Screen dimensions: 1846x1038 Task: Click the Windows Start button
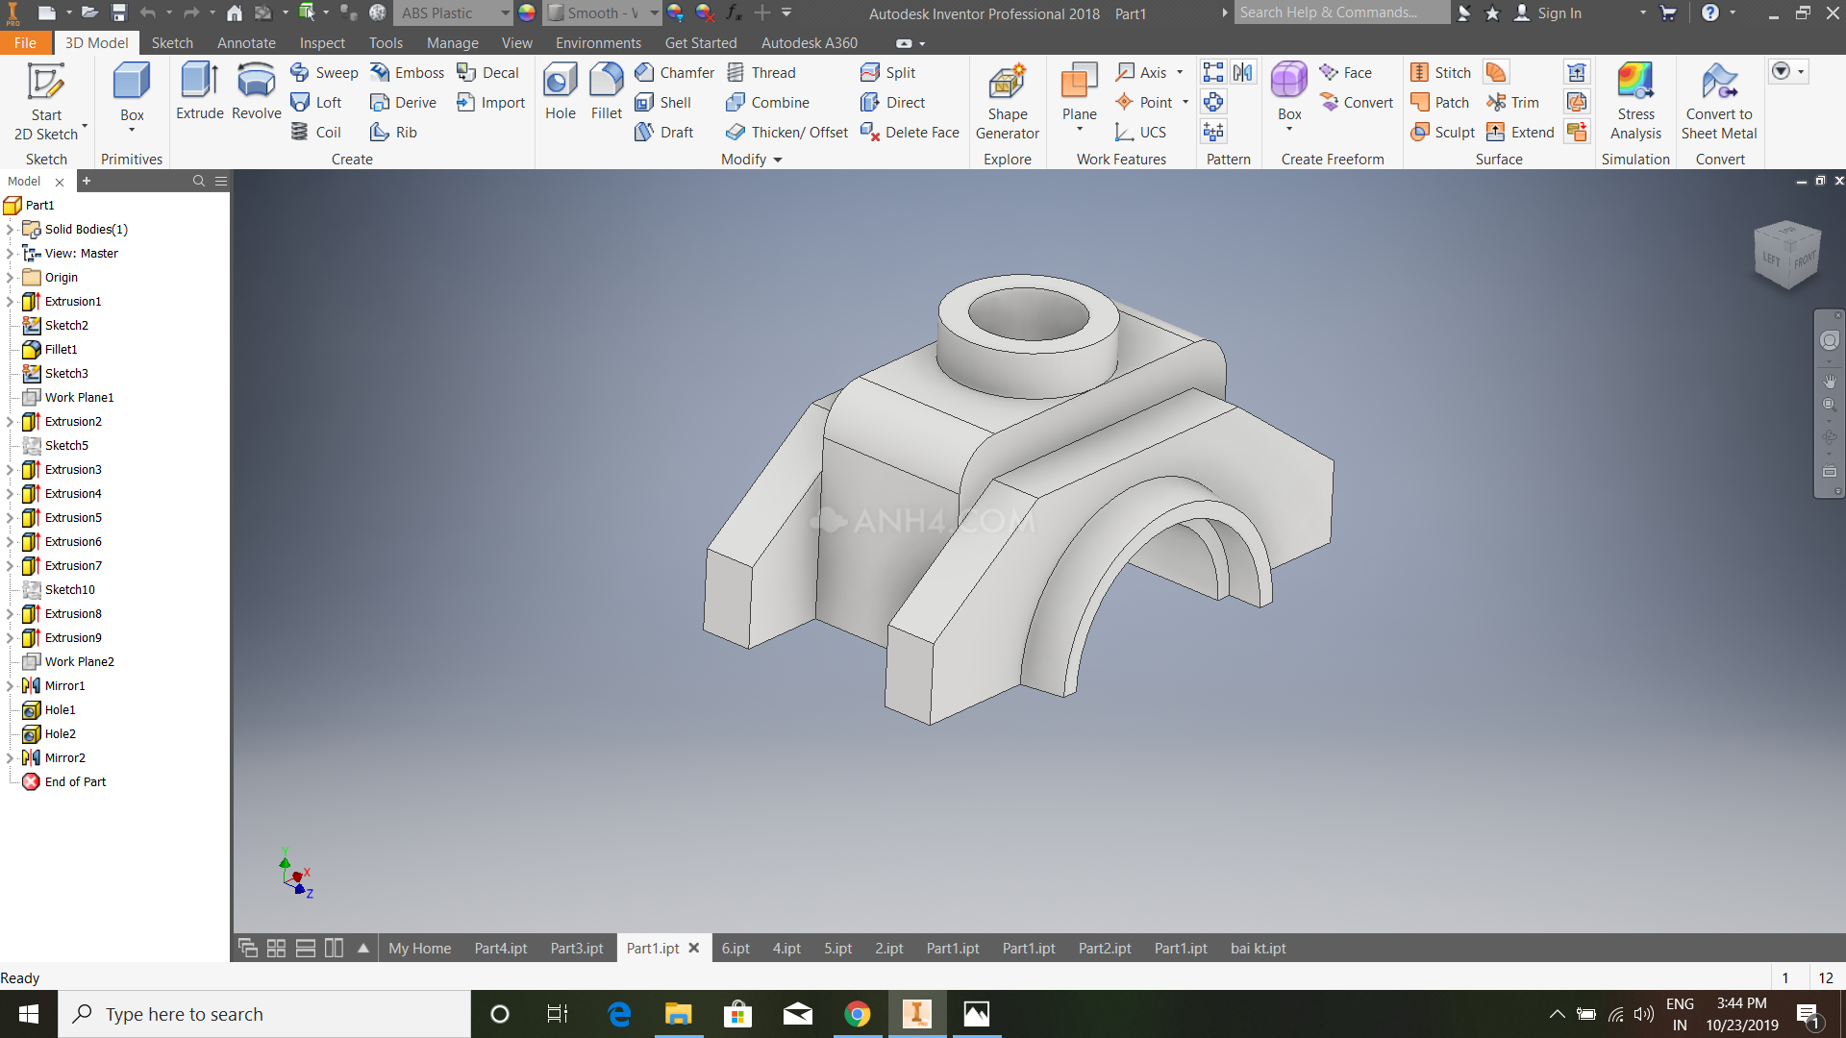[29, 1014]
